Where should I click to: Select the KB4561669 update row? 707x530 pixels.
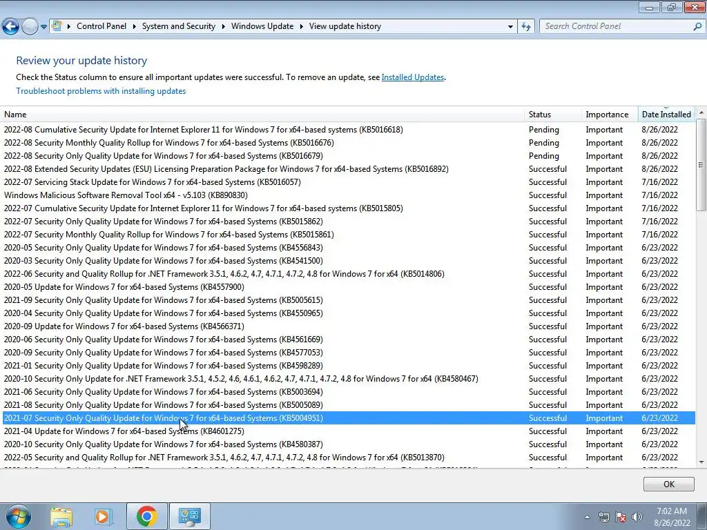(x=347, y=340)
